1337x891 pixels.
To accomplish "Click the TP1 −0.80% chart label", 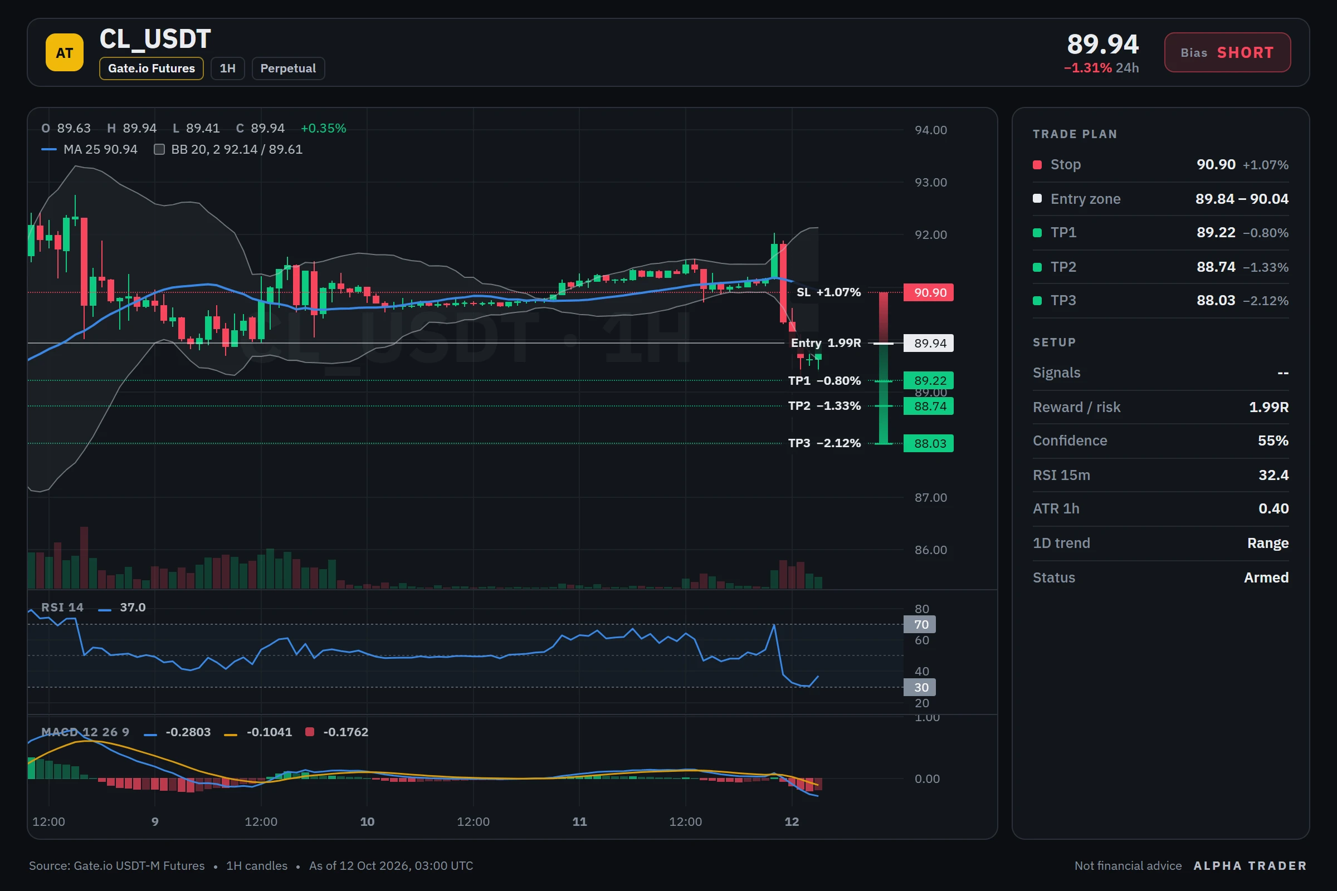I will pos(824,381).
